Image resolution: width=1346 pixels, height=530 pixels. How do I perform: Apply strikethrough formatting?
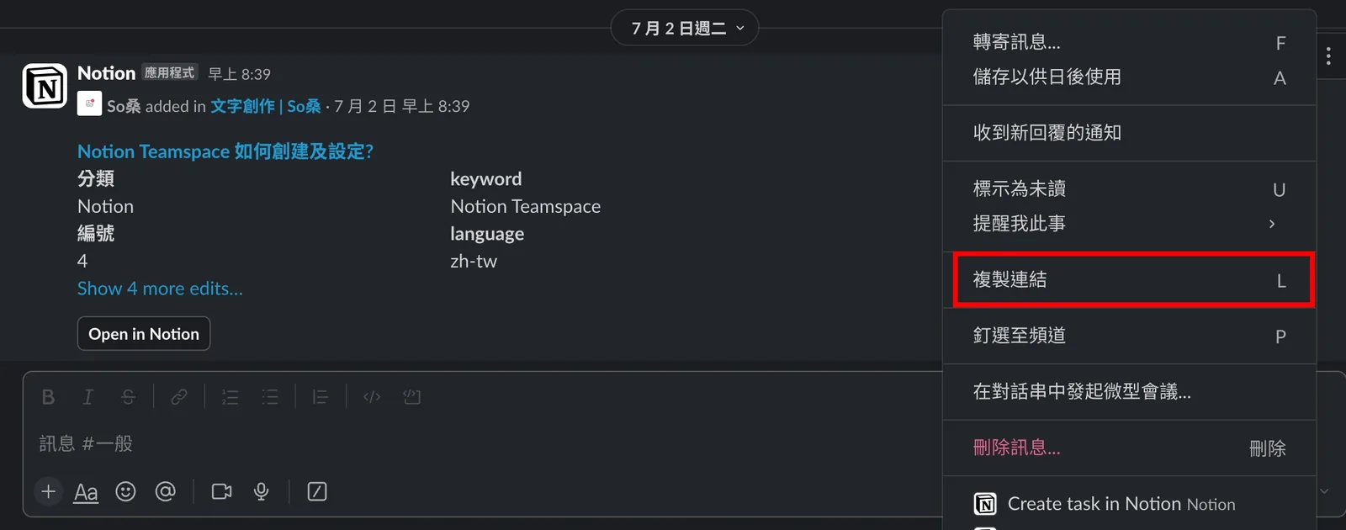[128, 397]
